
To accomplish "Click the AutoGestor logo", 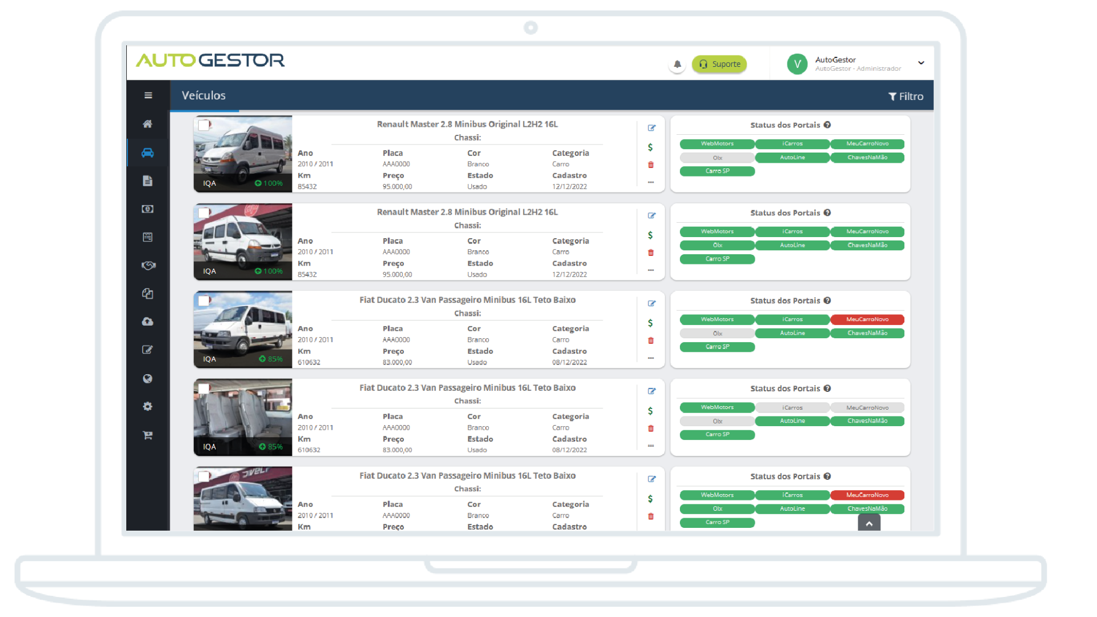I will (x=210, y=60).
